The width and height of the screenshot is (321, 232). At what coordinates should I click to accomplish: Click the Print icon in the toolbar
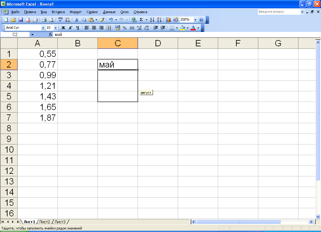click(44, 20)
